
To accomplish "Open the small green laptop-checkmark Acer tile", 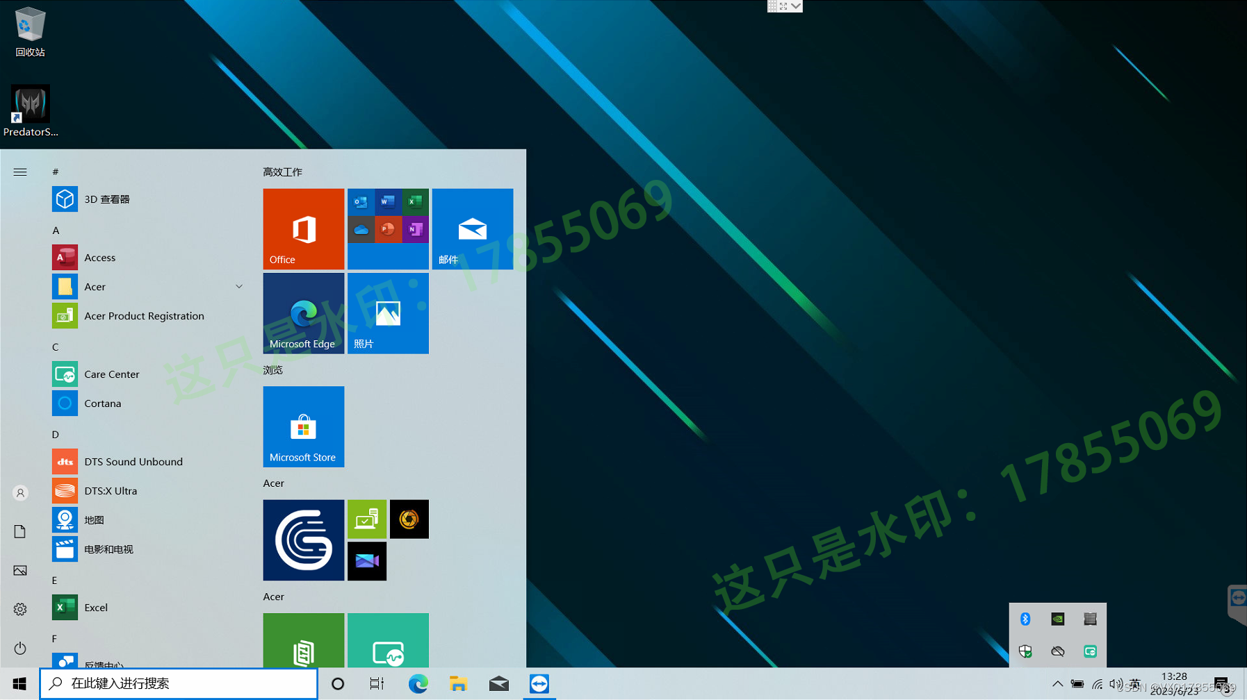I will 367,519.
